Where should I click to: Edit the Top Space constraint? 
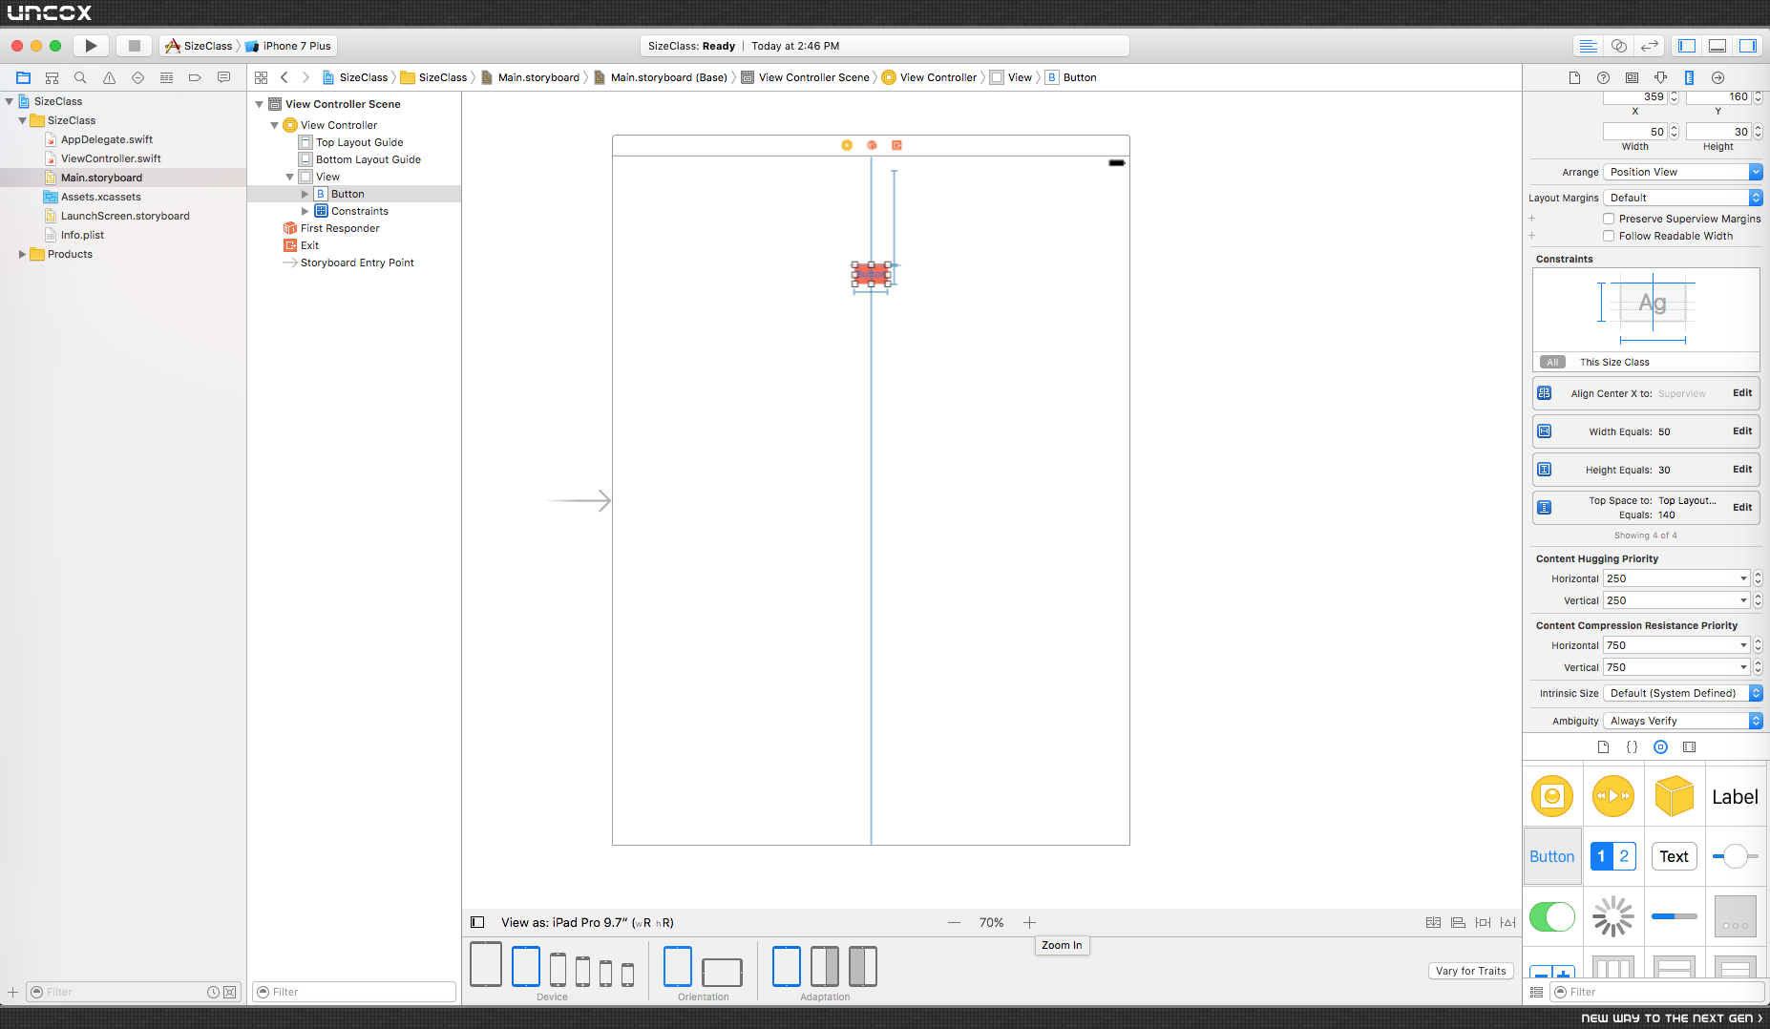[x=1742, y=508]
